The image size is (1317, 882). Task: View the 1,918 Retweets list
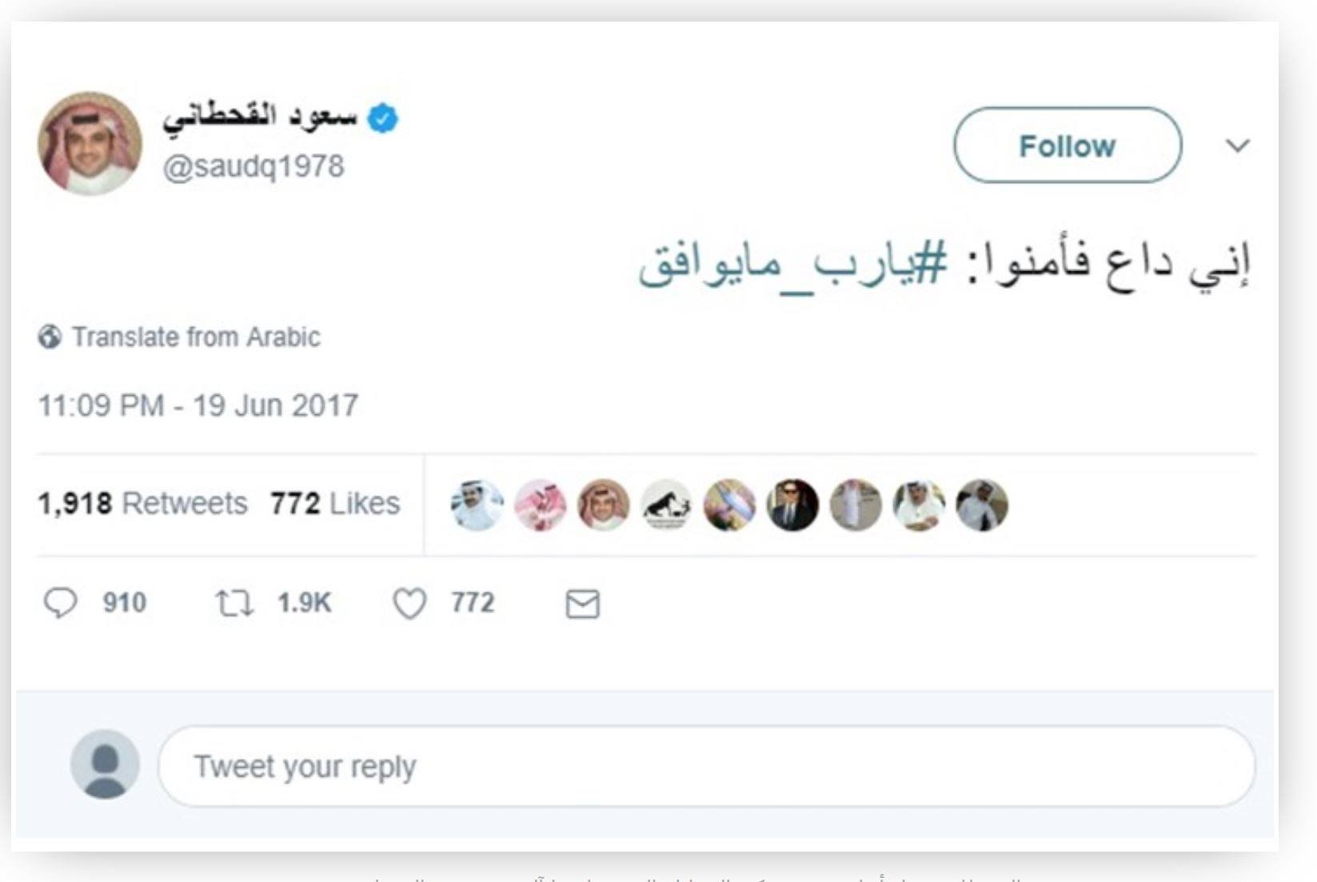142,504
